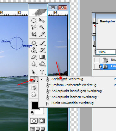Select the Horizontal Type tool
The image size is (116, 131).
point(42,72)
